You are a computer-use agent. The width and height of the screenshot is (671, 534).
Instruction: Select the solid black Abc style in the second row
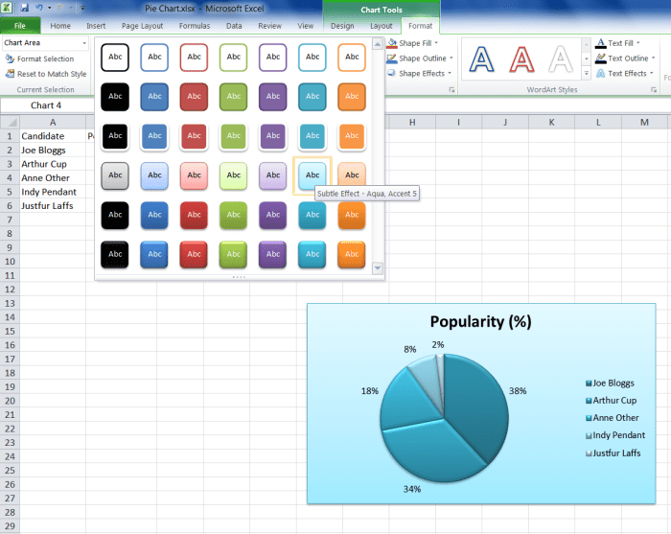coord(115,97)
